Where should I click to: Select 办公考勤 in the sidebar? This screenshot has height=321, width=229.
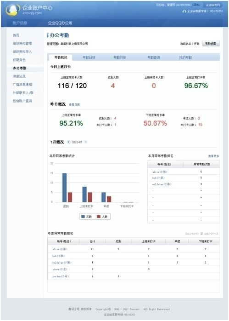[19, 68]
